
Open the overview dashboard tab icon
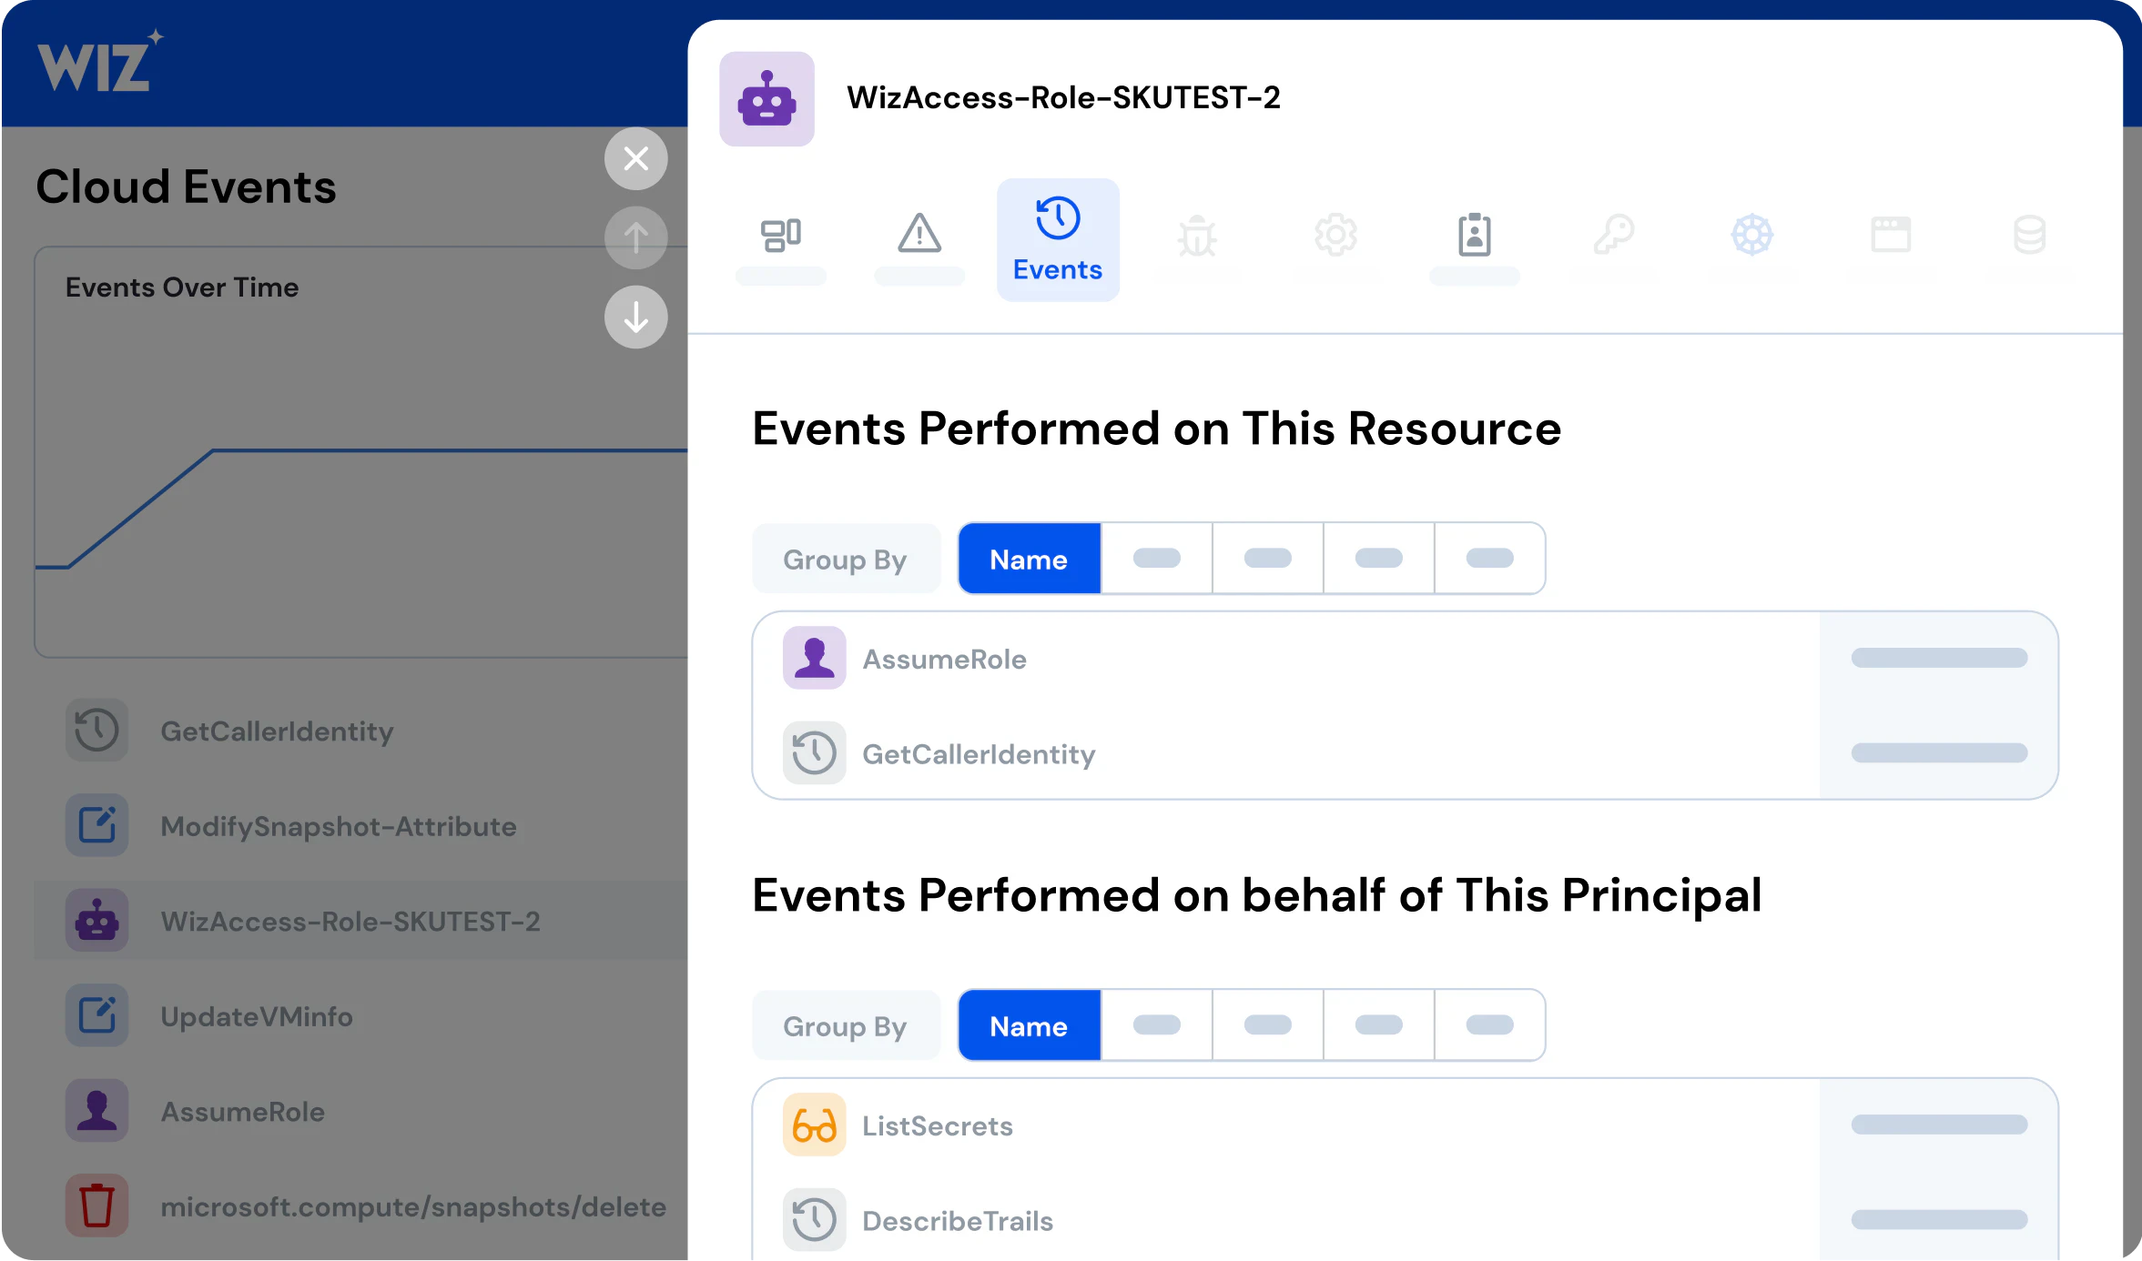coord(781,236)
